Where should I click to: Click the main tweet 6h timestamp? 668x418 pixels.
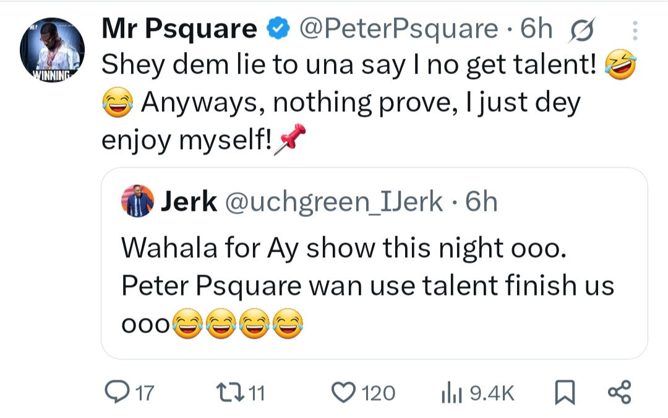536,29
